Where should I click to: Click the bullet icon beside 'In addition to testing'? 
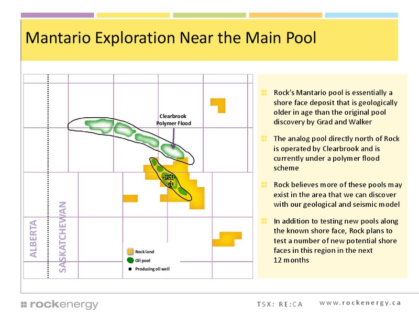(264, 221)
